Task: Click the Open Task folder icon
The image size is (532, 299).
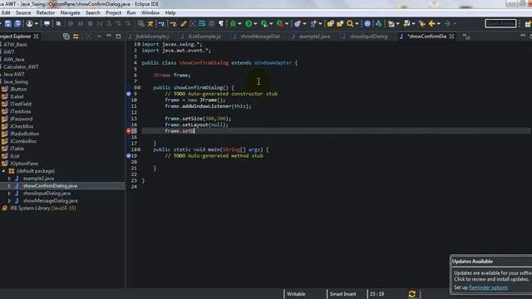Action: coord(340,23)
